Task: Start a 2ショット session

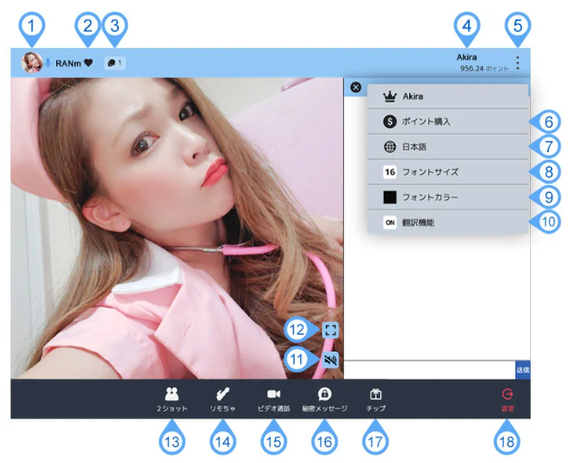Action: (x=171, y=399)
